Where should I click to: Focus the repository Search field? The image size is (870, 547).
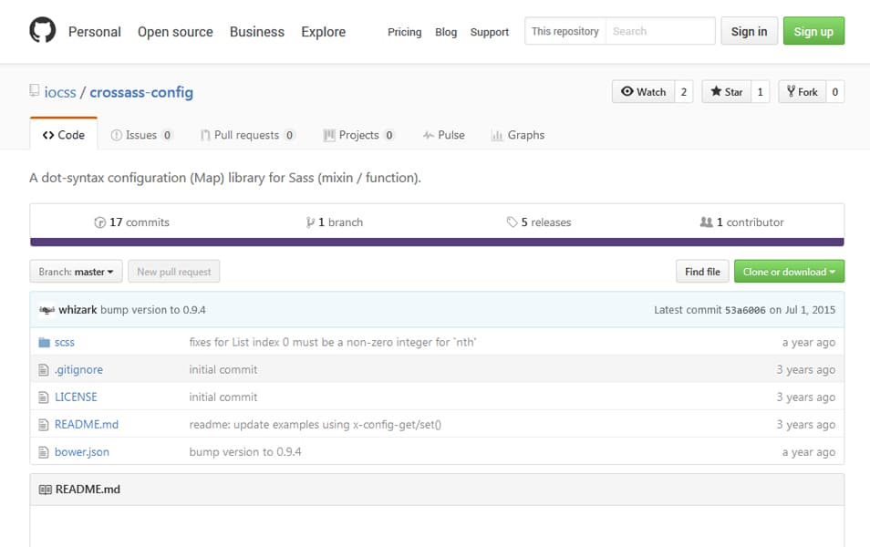click(x=660, y=31)
